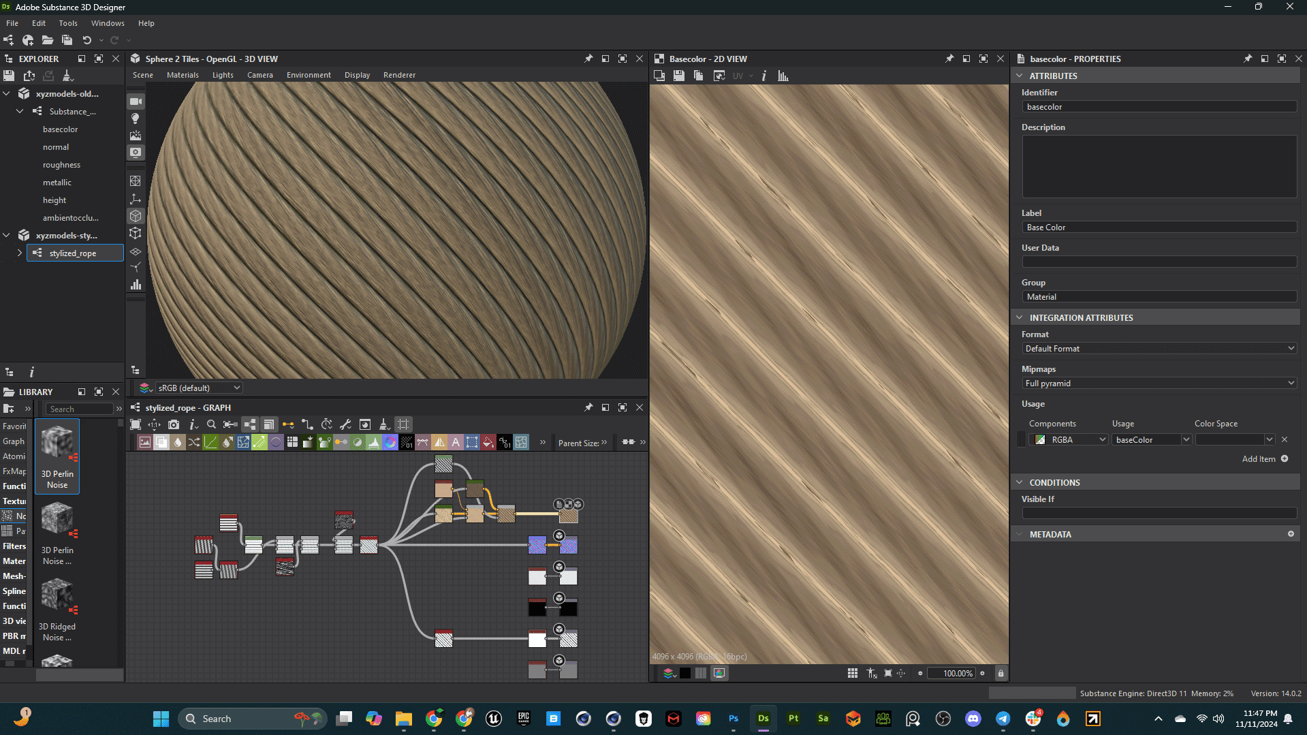
Task: Pin the Properties panel
Action: pyautogui.click(x=1247, y=59)
